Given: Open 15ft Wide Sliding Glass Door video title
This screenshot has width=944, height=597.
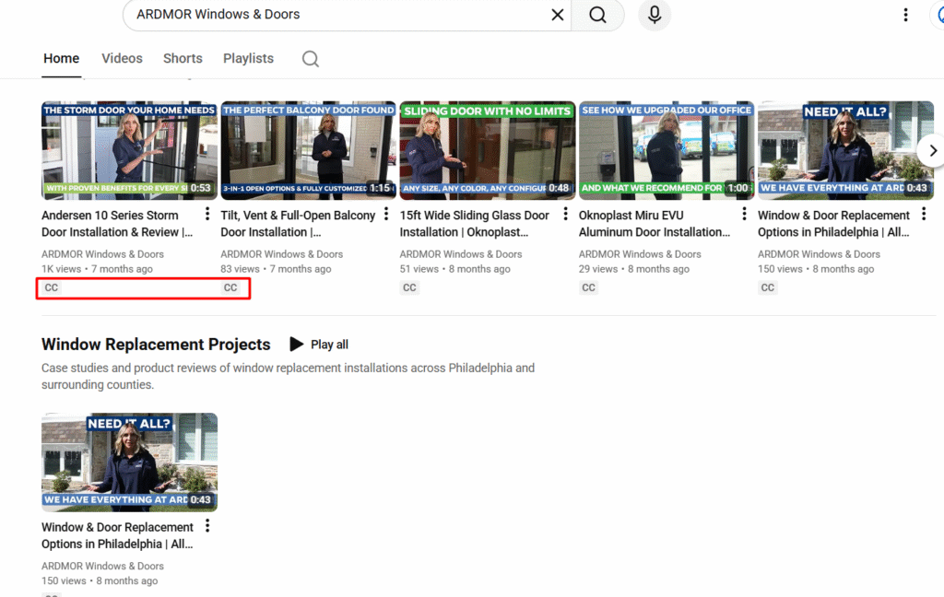Looking at the screenshot, I should click(x=474, y=223).
